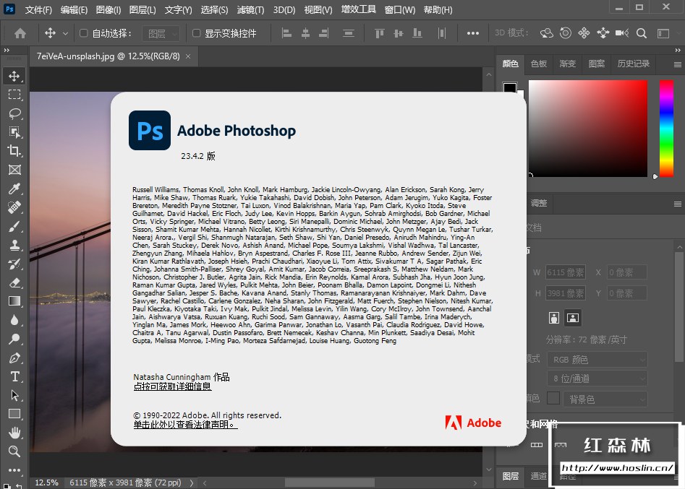
Task: Open the color panel flyout menu
Action: point(678,64)
